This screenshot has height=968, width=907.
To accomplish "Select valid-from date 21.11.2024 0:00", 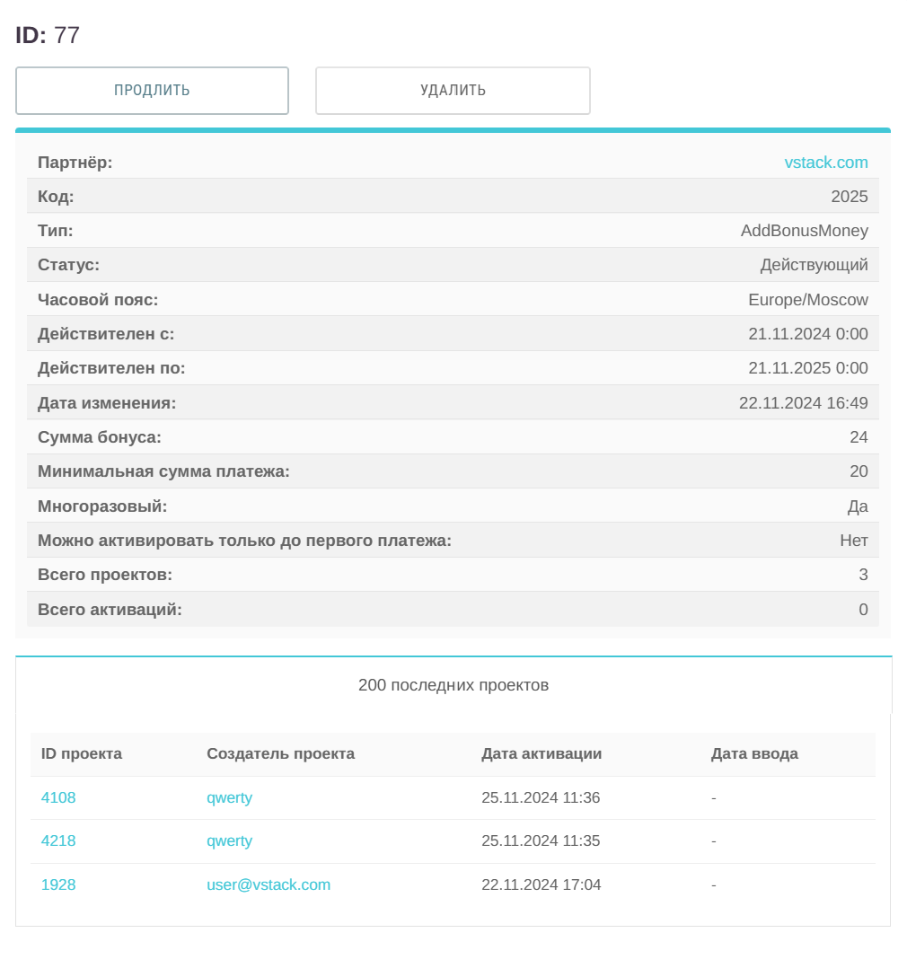I will (x=807, y=334).
